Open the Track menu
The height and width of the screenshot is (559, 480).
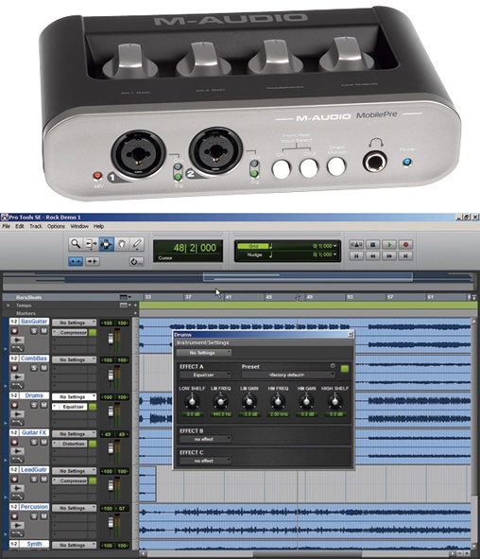coord(36,226)
